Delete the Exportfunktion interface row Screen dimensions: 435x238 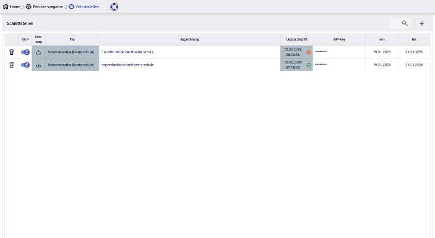(11, 52)
